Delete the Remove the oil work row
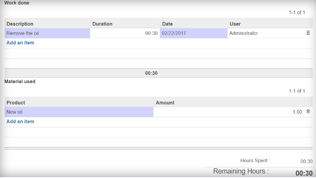 coord(308,33)
